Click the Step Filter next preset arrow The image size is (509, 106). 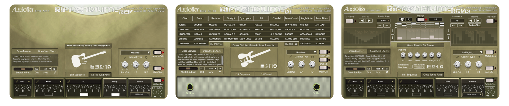tap(478, 20)
